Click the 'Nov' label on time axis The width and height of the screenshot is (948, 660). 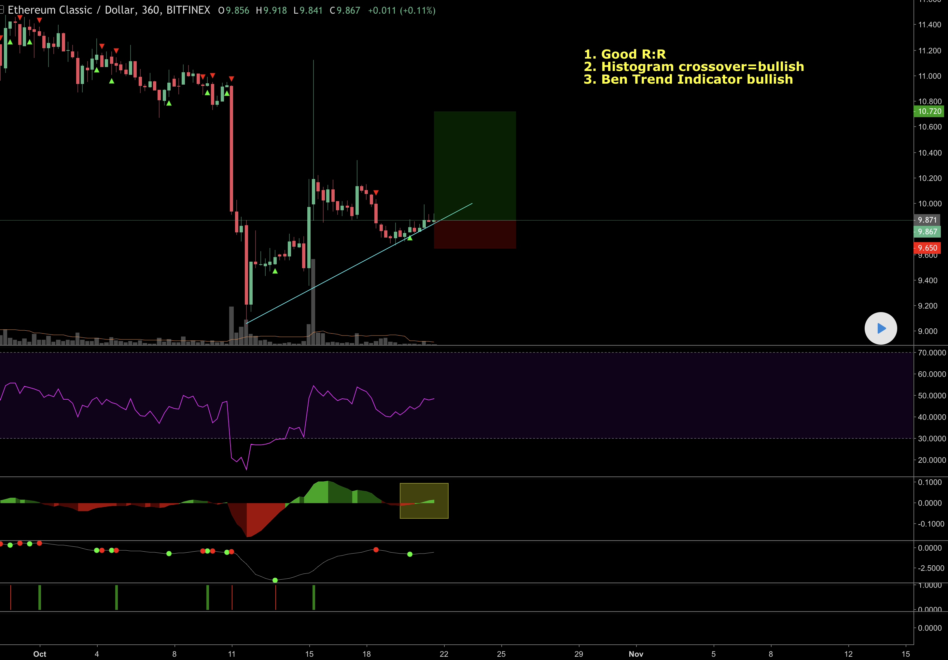(x=636, y=654)
